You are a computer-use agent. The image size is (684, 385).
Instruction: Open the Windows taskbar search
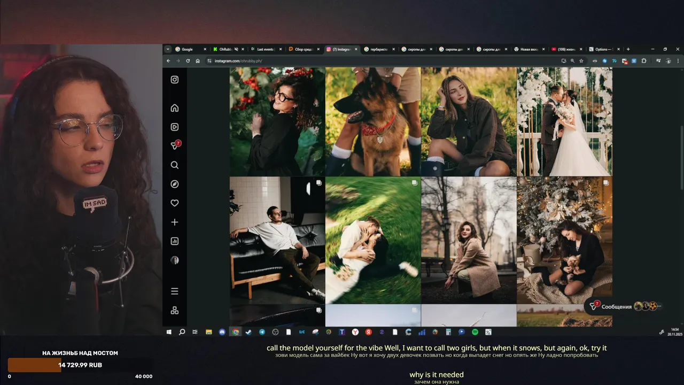pyautogui.click(x=182, y=332)
